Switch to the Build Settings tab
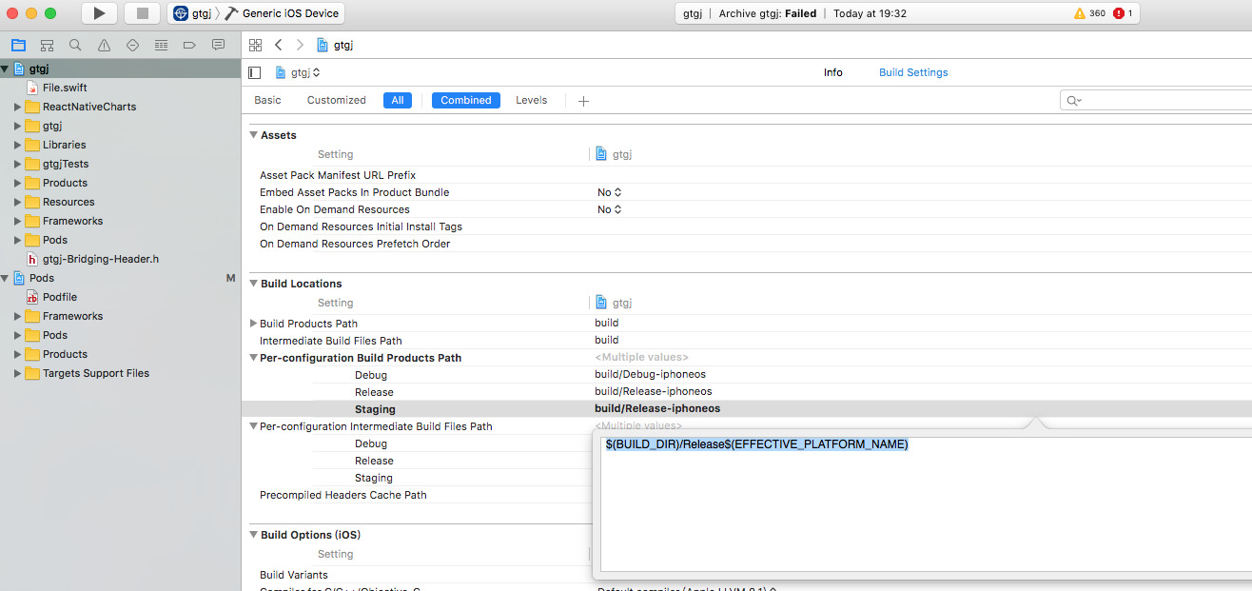1252x591 pixels. point(913,72)
